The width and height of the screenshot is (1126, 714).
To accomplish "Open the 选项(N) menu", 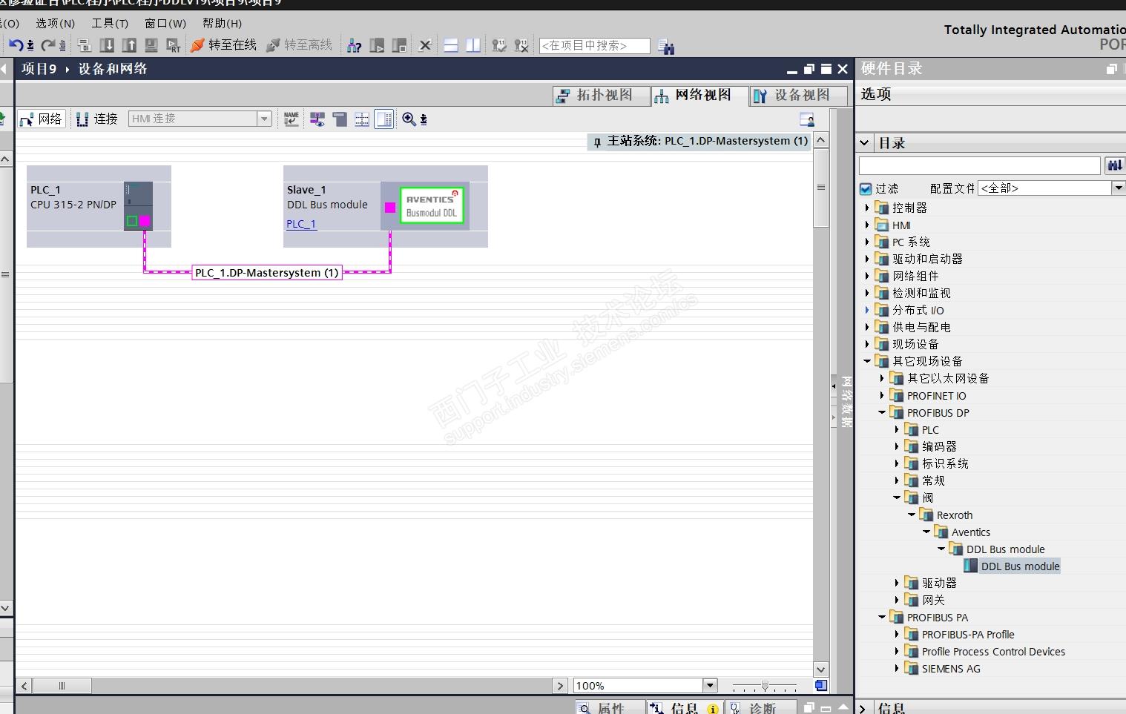I will point(56,24).
